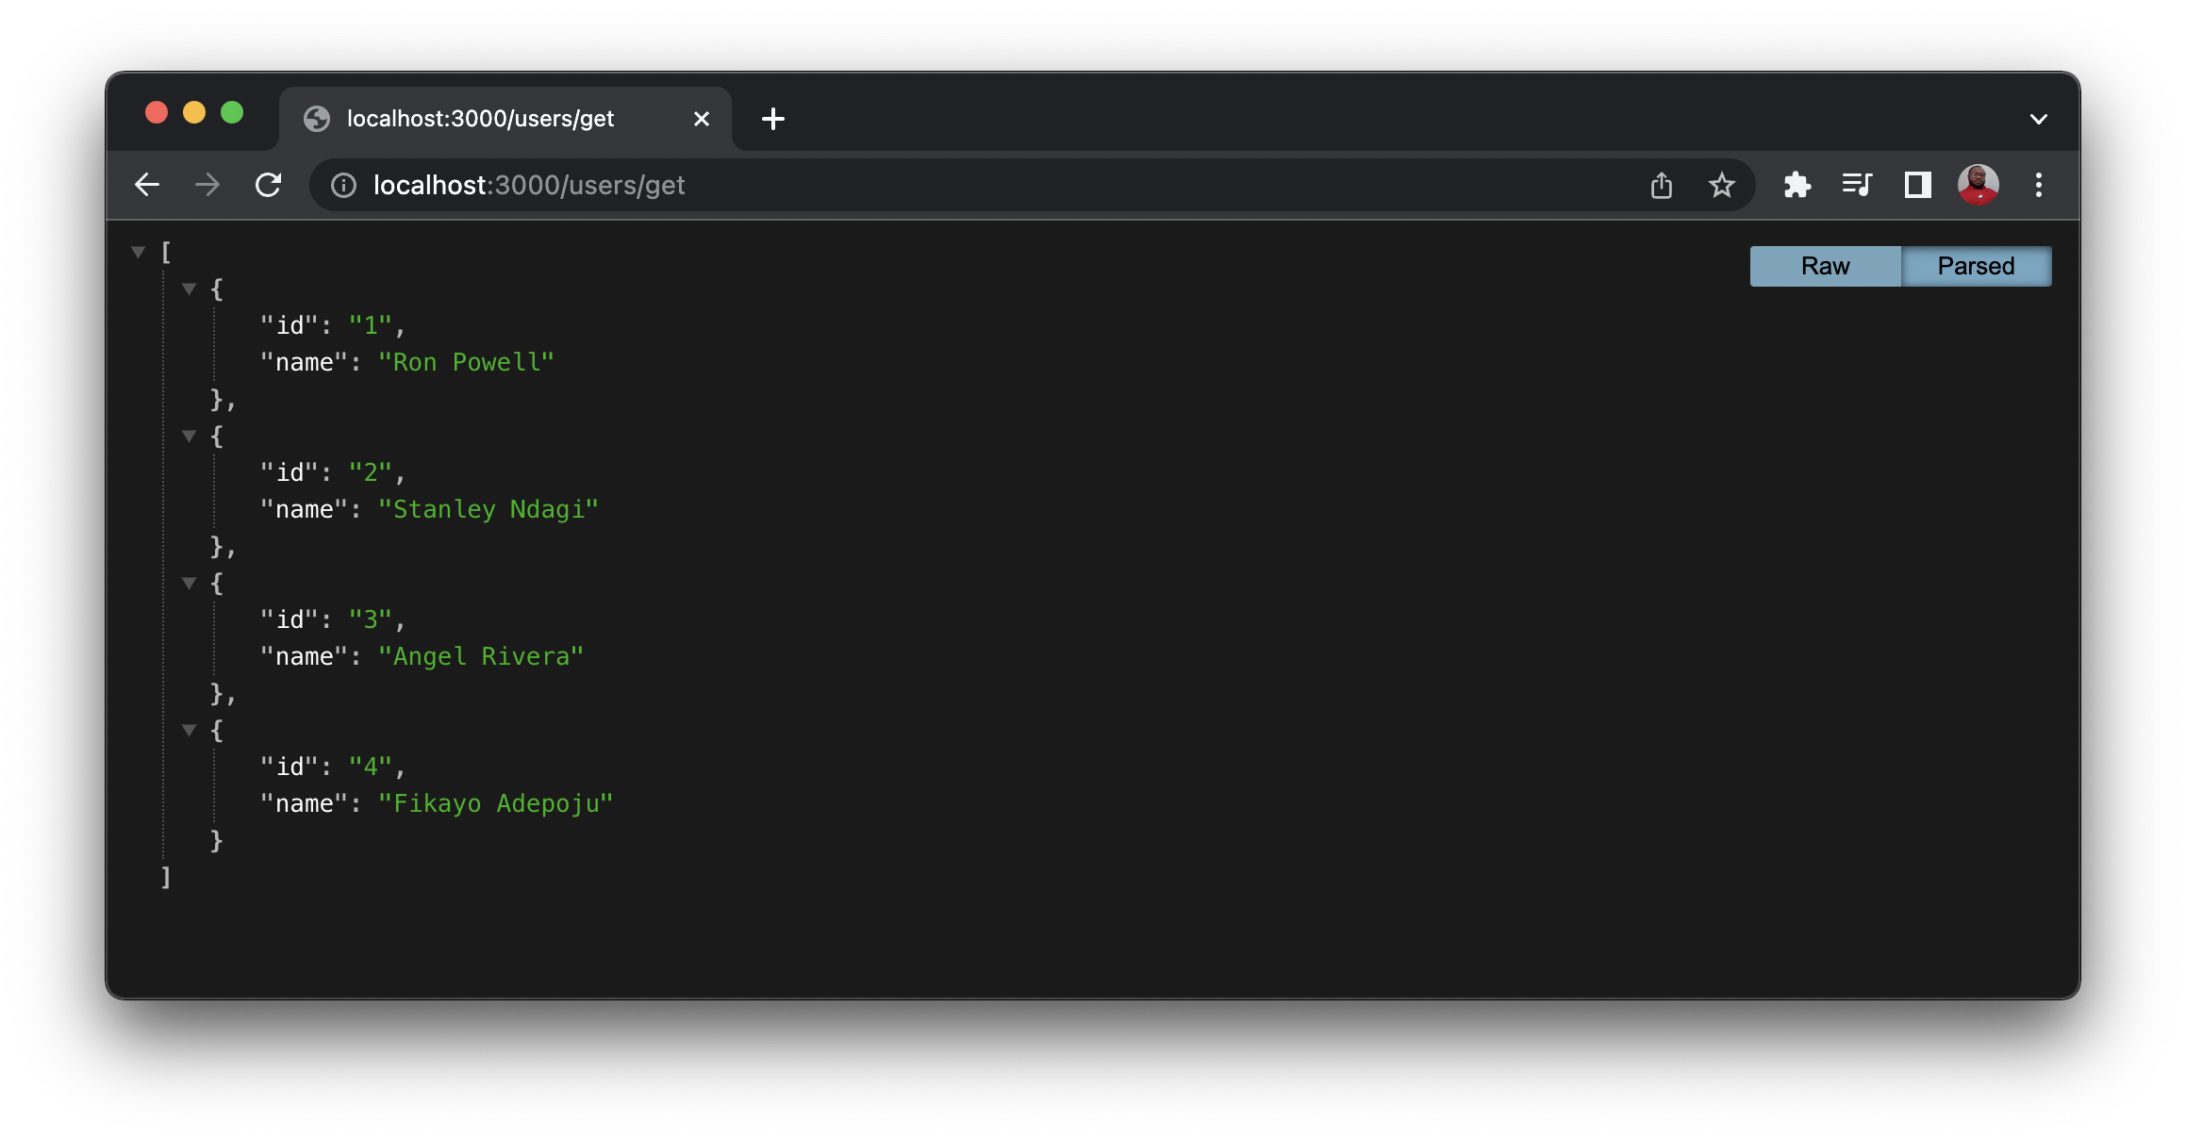Screen dimensions: 2186x1139
Task: Switch to the Parsed view
Action: pyautogui.click(x=1976, y=266)
